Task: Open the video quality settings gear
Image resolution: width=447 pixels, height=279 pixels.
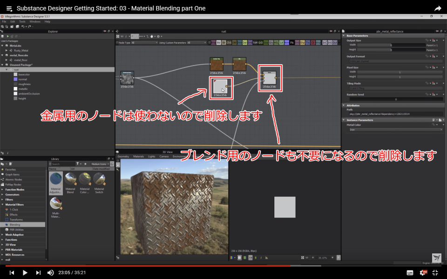Action: [423, 272]
